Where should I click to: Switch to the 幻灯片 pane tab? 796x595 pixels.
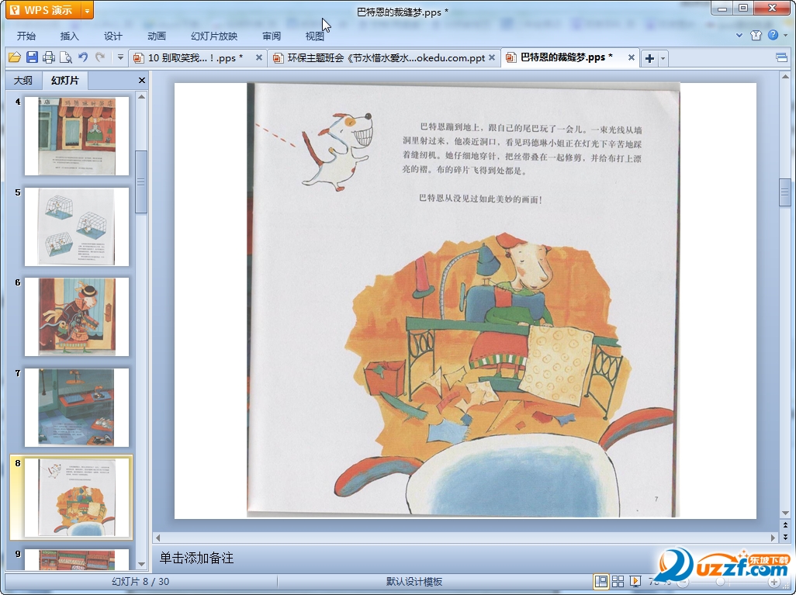(65, 80)
